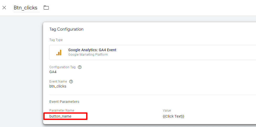The image size is (256, 127).
Task: Open the folder icon next to the tag name
Action: [x=46, y=8]
